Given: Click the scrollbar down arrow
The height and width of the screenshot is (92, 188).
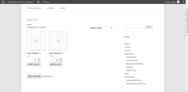Looking at the screenshot, I should point(187,91).
